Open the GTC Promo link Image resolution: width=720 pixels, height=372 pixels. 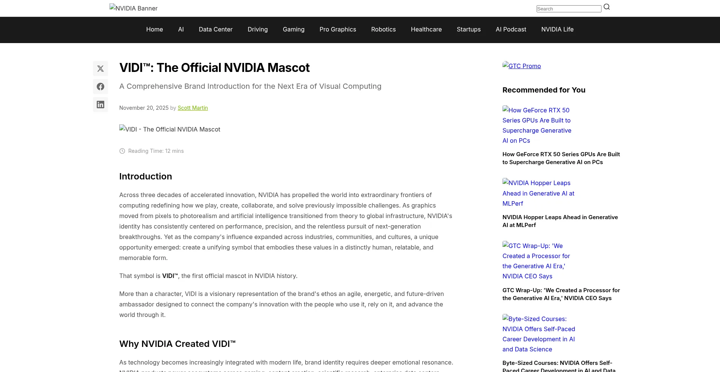(522, 66)
